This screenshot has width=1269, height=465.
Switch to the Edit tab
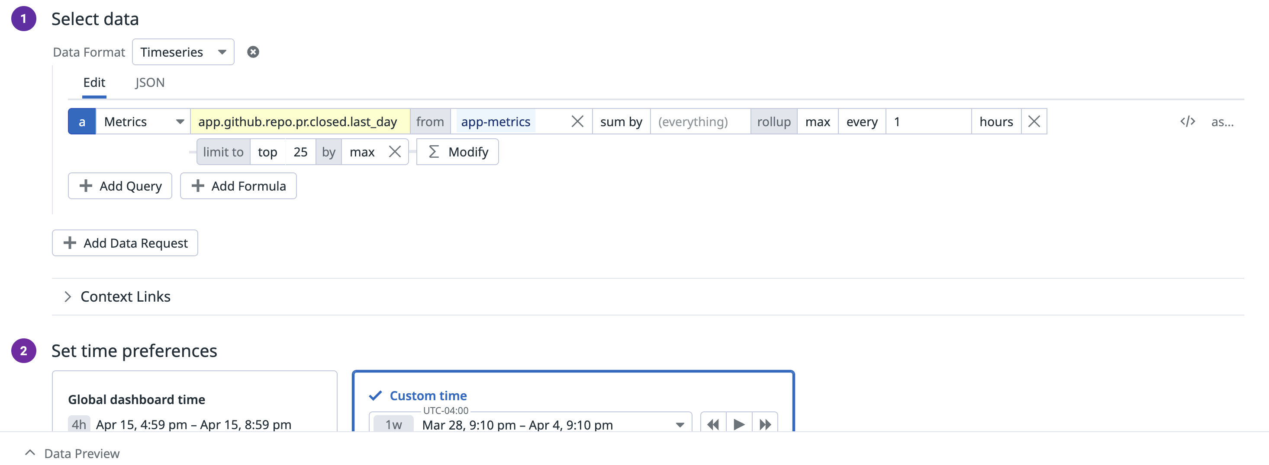[x=94, y=83]
